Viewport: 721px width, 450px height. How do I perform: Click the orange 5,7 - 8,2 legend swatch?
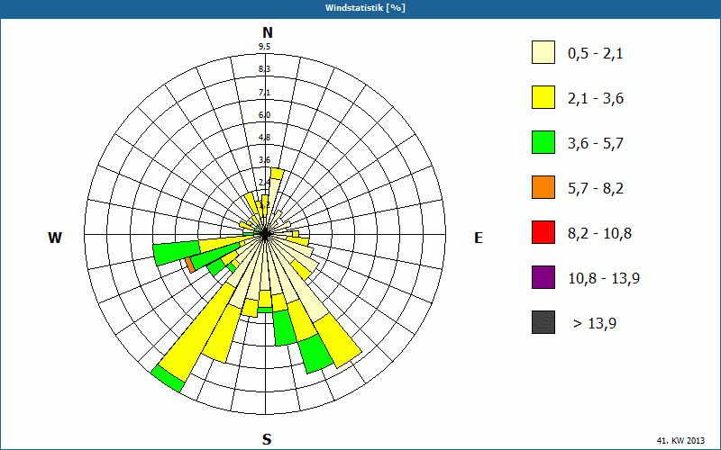click(x=543, y=187)
